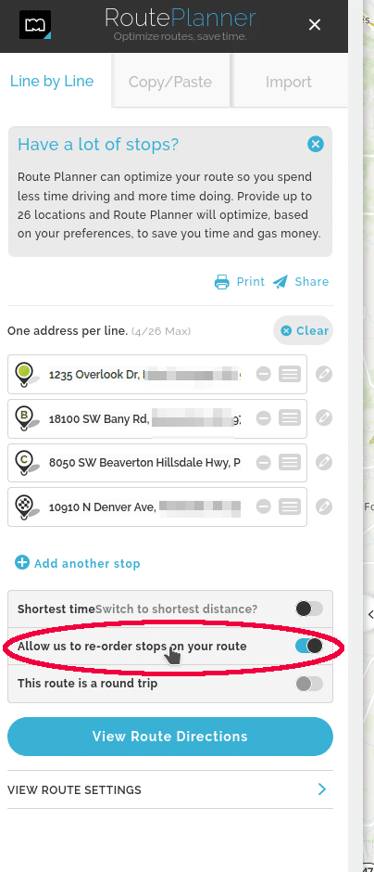Enable the round trip toggle

(309, 684)
